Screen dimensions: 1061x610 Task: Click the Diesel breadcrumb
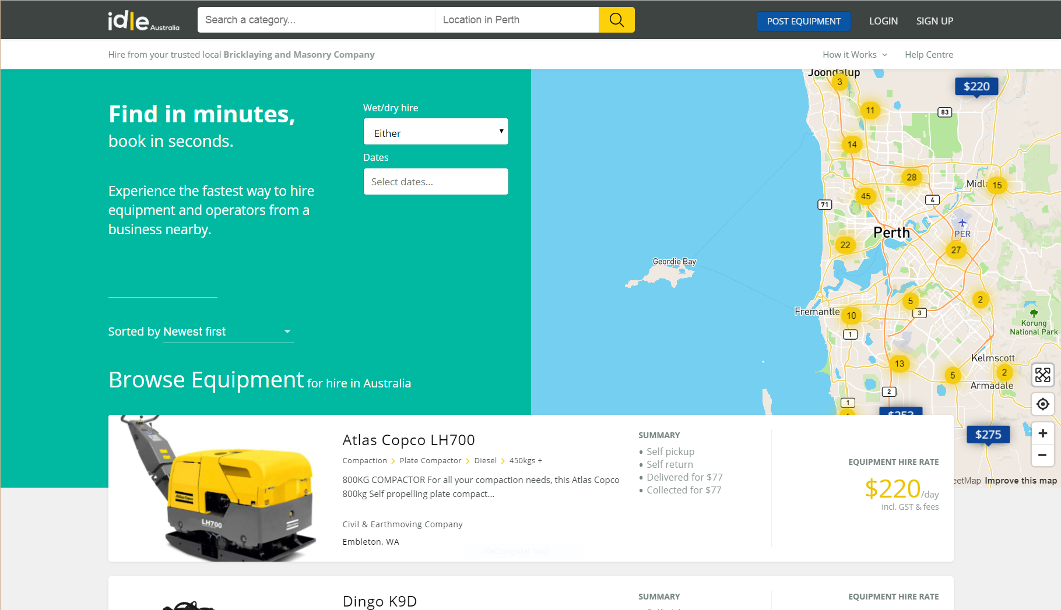[x=485, y=460]
